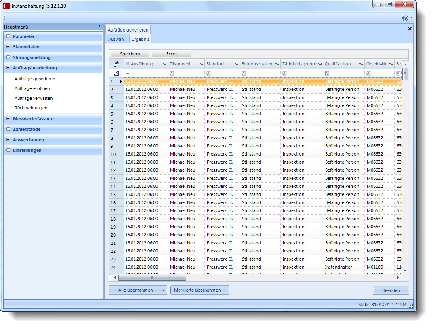
Task: Click filter operator icon under Betriebszustand column
Action: 244,74
